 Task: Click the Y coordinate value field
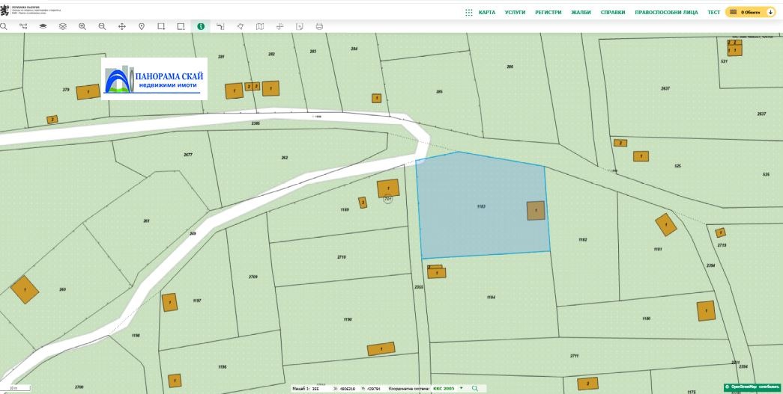coord(374,388)
